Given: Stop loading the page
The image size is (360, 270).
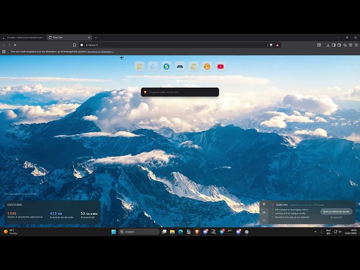Looking at the screenshot, I should tap(15, 45).
